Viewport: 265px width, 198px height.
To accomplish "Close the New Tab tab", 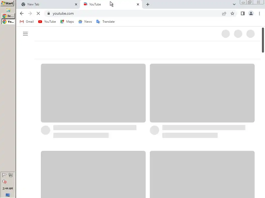I will point(76,4).
